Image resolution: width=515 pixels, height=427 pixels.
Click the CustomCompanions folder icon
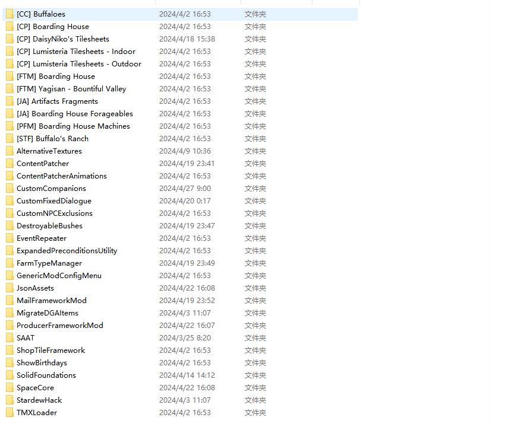[x=10, y=189]
